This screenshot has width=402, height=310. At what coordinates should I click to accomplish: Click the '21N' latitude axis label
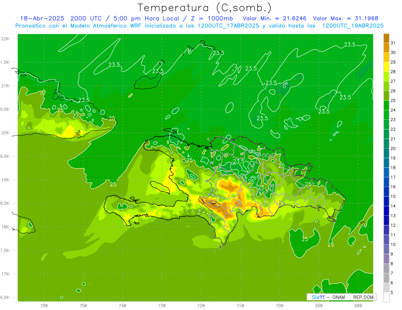5,86
